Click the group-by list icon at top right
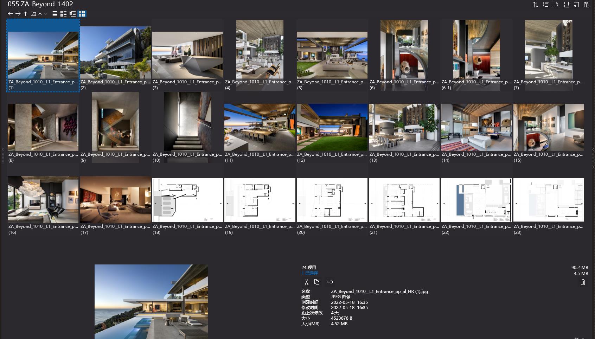The height and width of the screenshot is (339, 595). [546, 5]
